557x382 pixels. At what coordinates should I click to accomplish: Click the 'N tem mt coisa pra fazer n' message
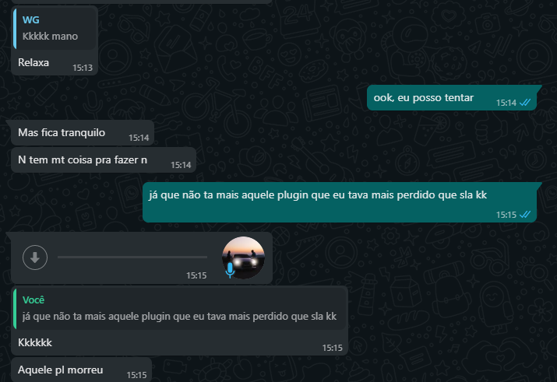click(104, 160)
